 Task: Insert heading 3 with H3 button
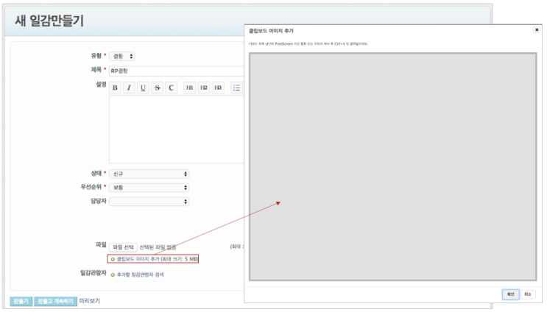click(218, 88)
